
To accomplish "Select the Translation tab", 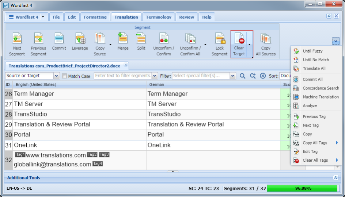I will (x=126, y=17).
